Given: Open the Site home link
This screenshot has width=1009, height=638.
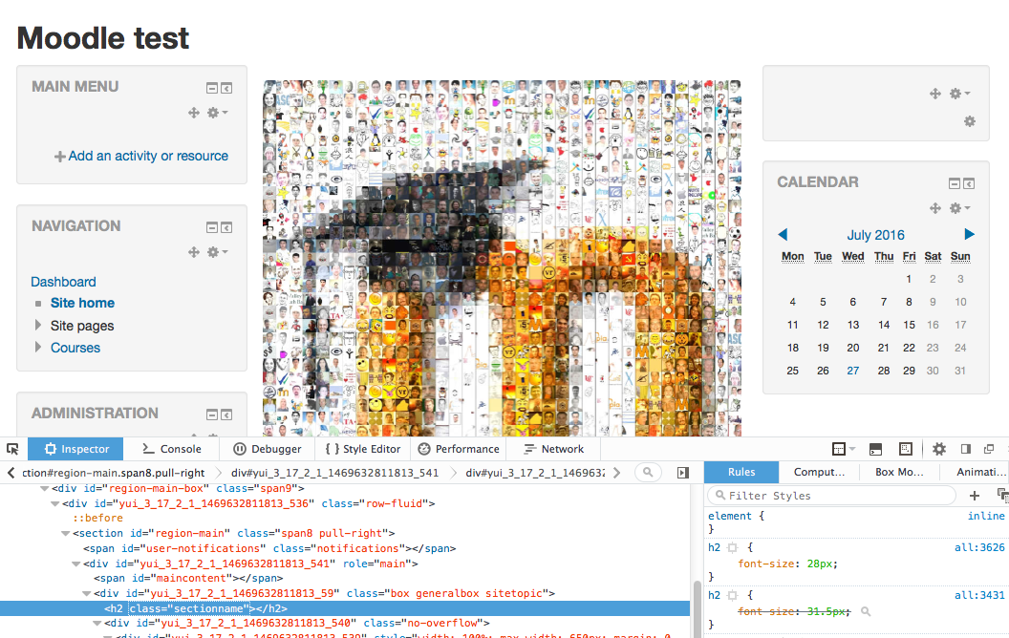Looking at the screenshot, I should [x=82, y=303].
